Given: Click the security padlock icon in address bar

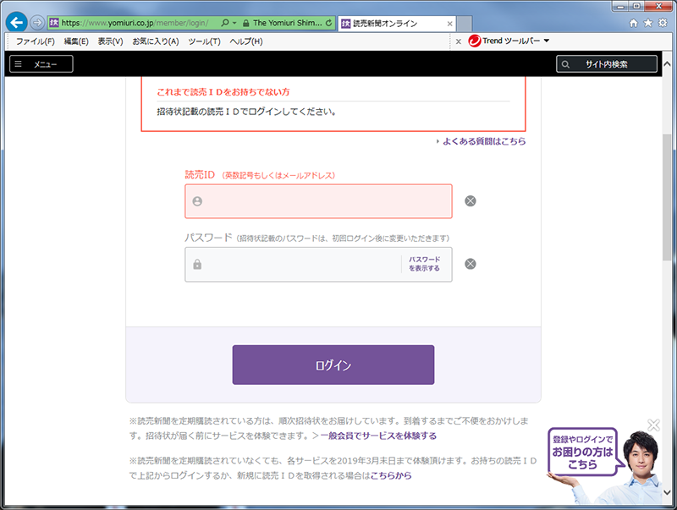Looking at the screenshot, I should coord(245,23).
